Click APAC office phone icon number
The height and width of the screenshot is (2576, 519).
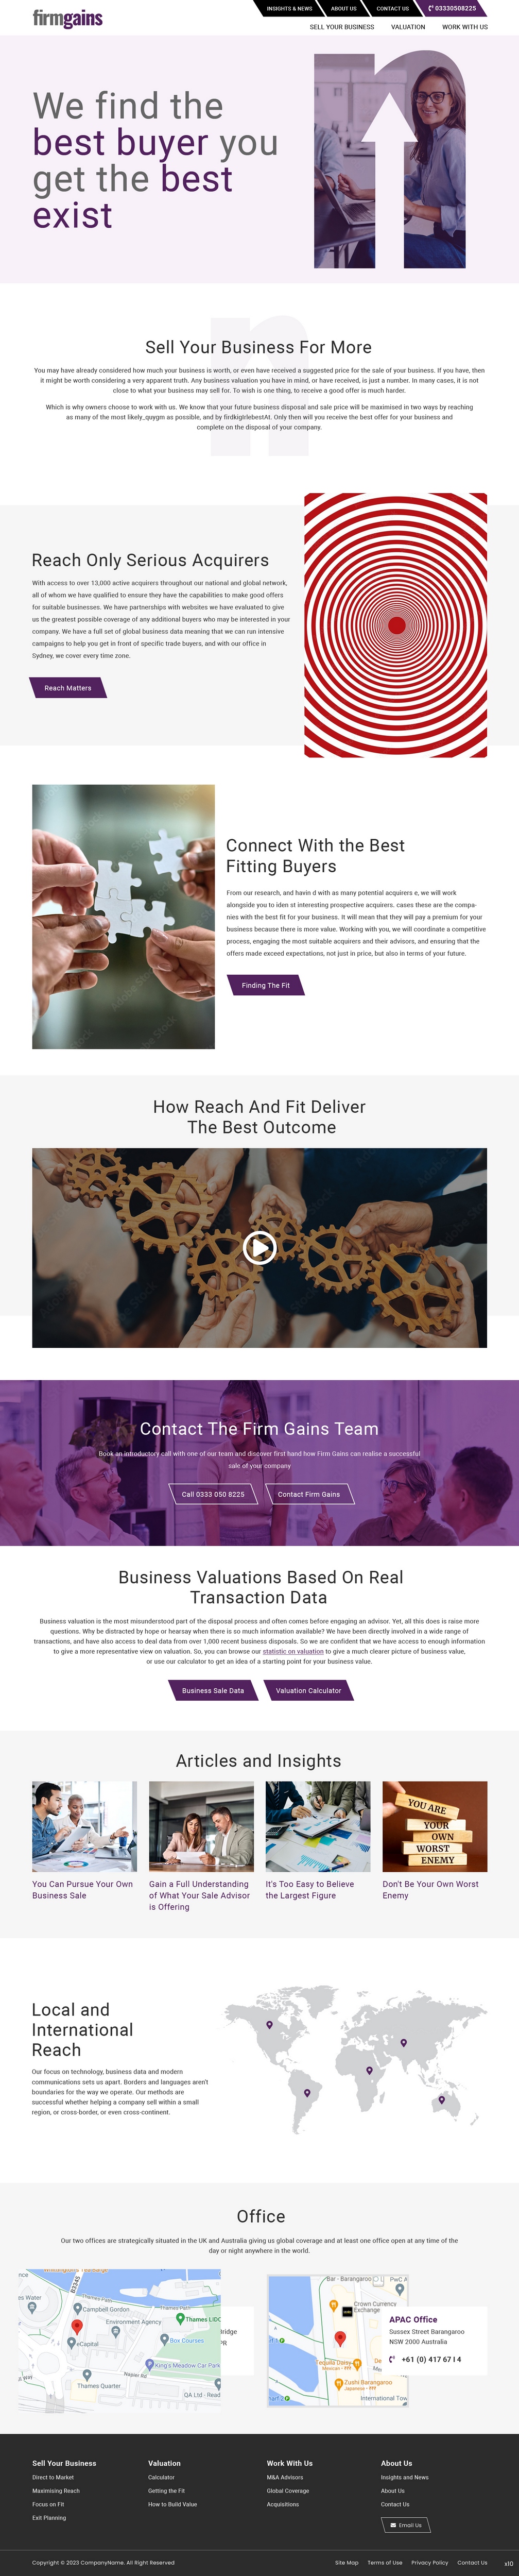425,2359
